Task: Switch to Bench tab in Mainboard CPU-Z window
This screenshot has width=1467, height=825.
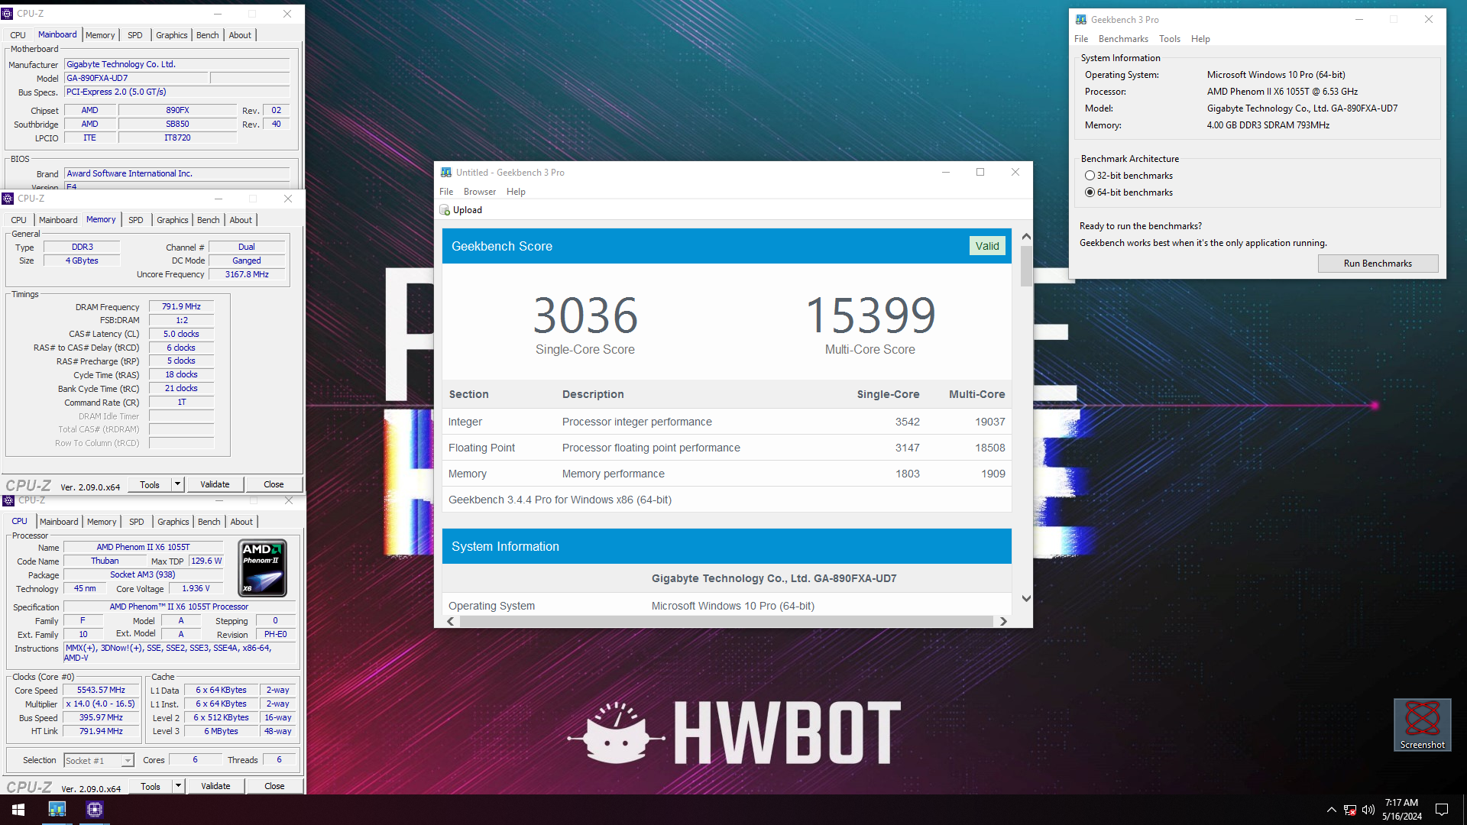Action: point(207,35)
